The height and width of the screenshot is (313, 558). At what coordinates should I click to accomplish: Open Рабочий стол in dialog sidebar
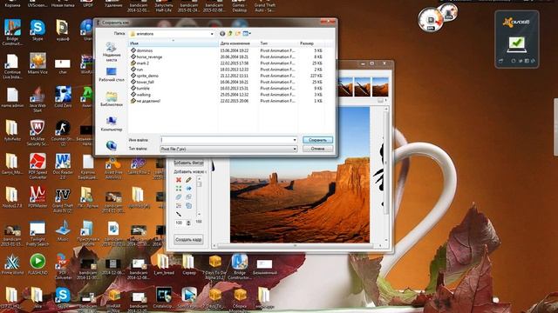tap(112, 75)
